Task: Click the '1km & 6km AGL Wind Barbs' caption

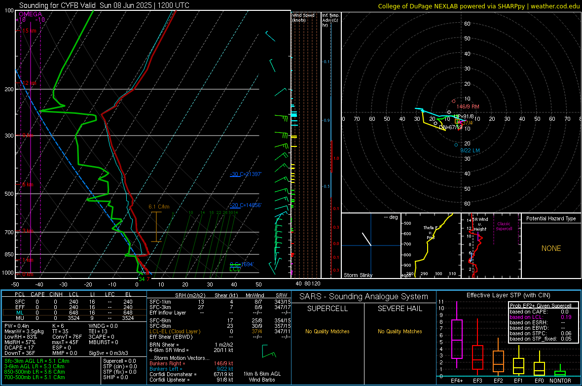Action: [x=262, y=377]
